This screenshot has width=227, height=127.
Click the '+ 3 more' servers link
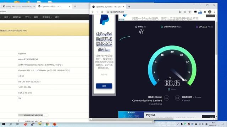click(197, 97)
